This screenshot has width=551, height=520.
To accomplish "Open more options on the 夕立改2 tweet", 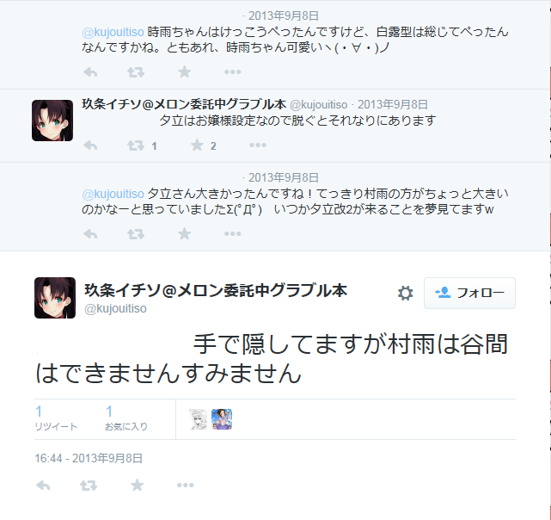I will 233,233.
